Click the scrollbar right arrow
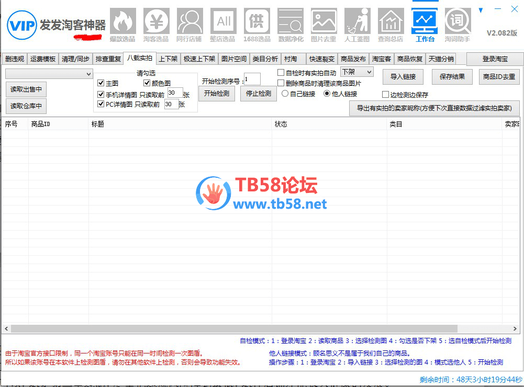The width and height of the screenshot is (524, 387). [515, 328]
